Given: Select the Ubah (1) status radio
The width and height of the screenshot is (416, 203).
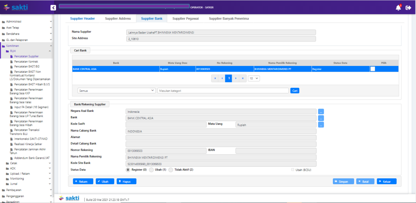Looking at the screenshot, I should pos(151,170).
